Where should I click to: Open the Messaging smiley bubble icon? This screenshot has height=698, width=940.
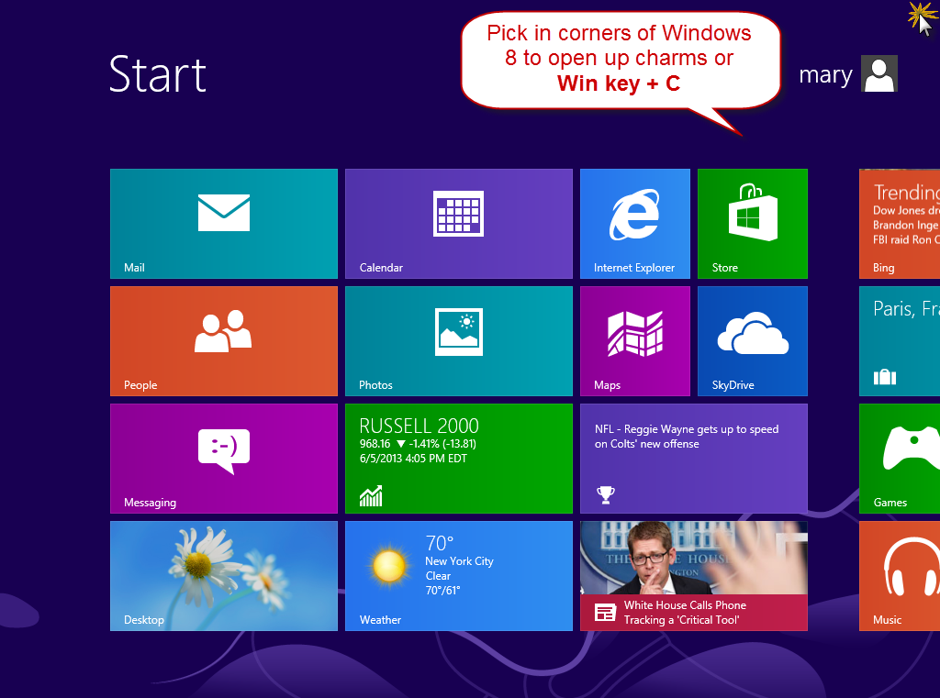pos(224,450)
